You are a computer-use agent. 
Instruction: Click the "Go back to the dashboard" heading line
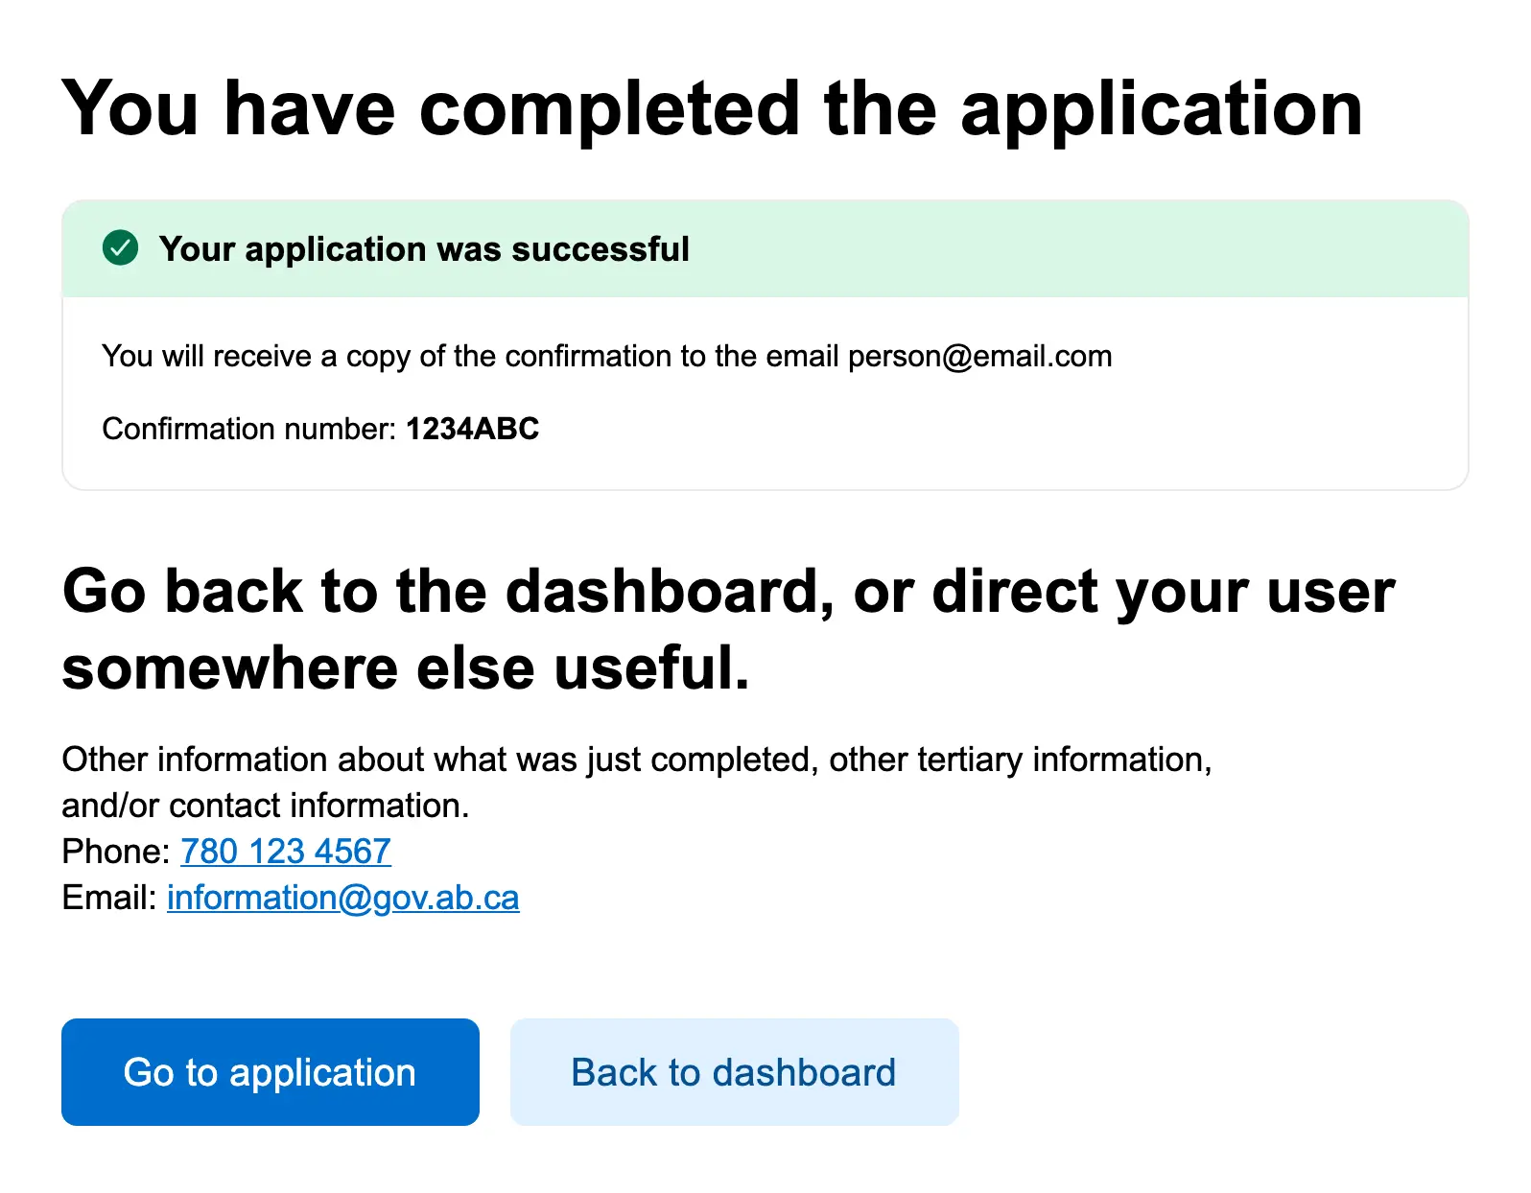pyautogui.click(x=727, y=591)
